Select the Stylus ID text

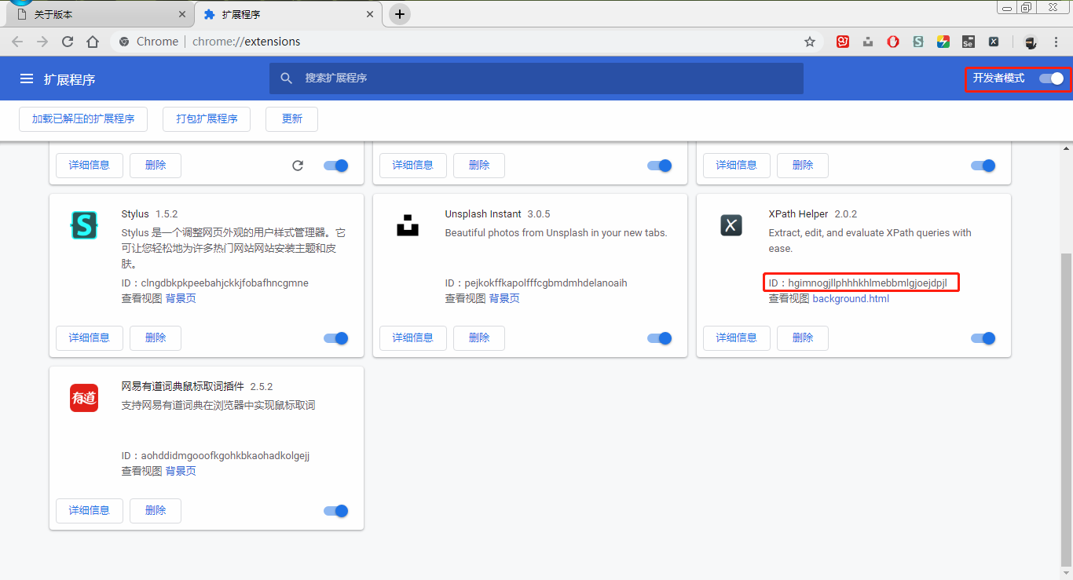215,283
